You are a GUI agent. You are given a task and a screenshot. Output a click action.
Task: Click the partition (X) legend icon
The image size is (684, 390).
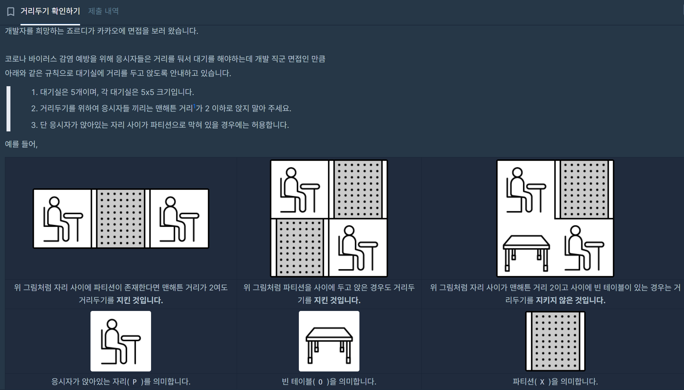coord(555,341)
